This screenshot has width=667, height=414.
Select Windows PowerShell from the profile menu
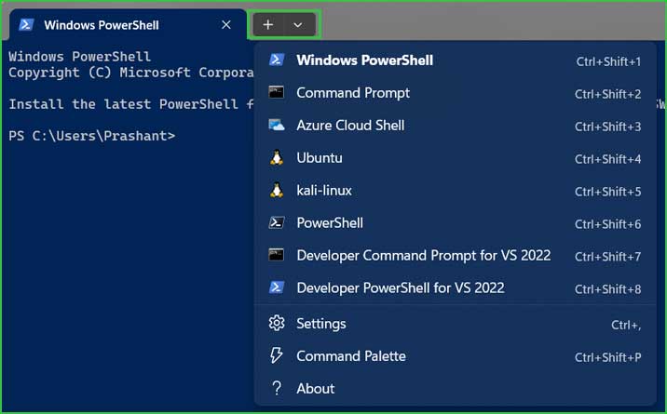point(456,60)
